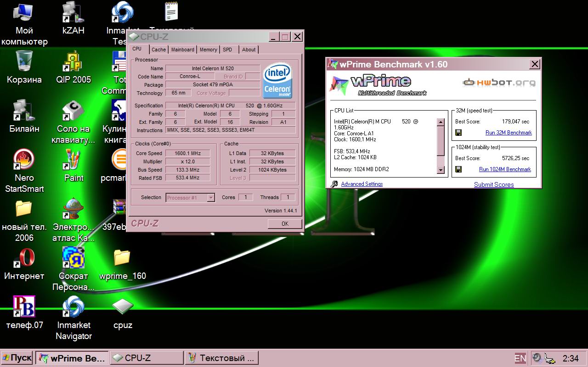
Task: Click the save icon for 1024M score
Action: coord(458,169)
